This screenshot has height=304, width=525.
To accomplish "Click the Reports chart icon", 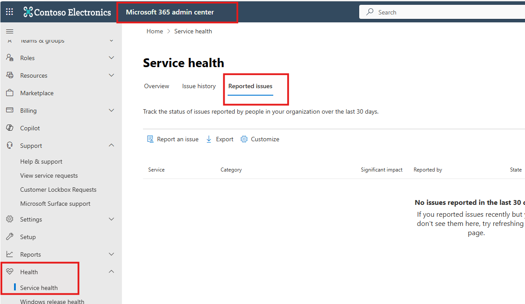I will [10, 254].
